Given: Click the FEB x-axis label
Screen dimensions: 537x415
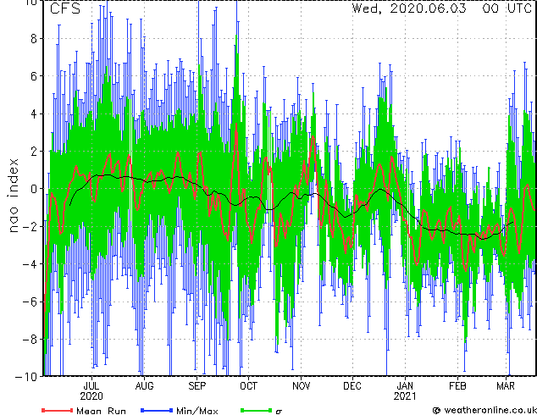Looking at the screenshot, I should (x=457, y=386).
